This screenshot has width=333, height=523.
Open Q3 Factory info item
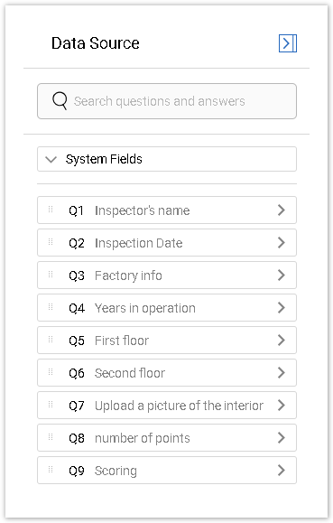click(167, 276)
